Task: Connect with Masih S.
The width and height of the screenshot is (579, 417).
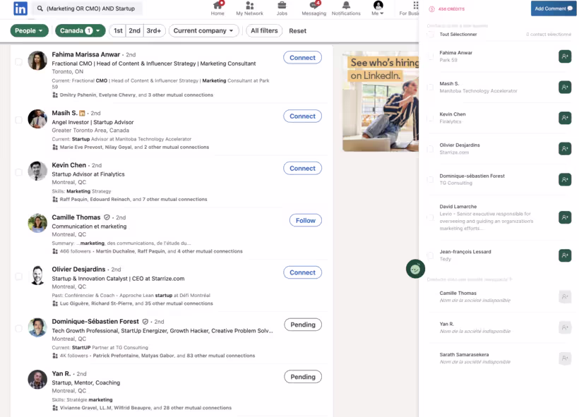Action: coord(302,116)
